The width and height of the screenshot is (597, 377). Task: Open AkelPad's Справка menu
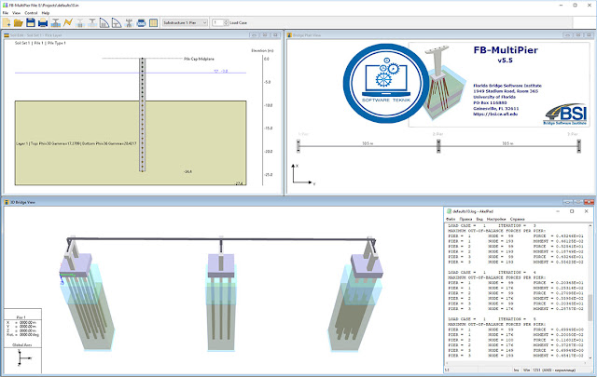[517, 220]
